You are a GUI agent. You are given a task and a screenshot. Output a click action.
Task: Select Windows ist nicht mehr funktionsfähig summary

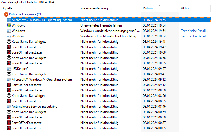(109, 36)
